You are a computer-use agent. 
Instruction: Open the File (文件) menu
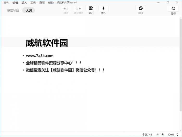(x=6, y=3)
